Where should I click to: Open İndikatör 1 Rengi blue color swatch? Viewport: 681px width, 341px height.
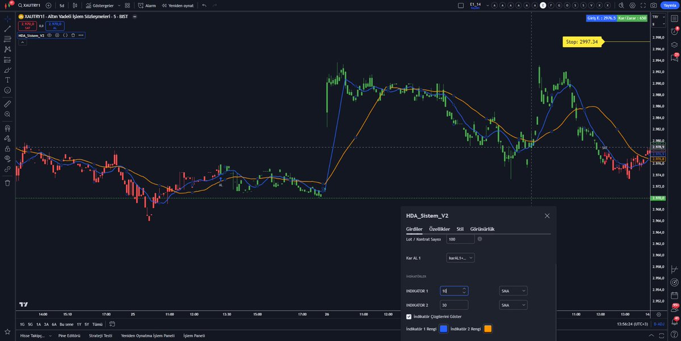pos(444,329)
